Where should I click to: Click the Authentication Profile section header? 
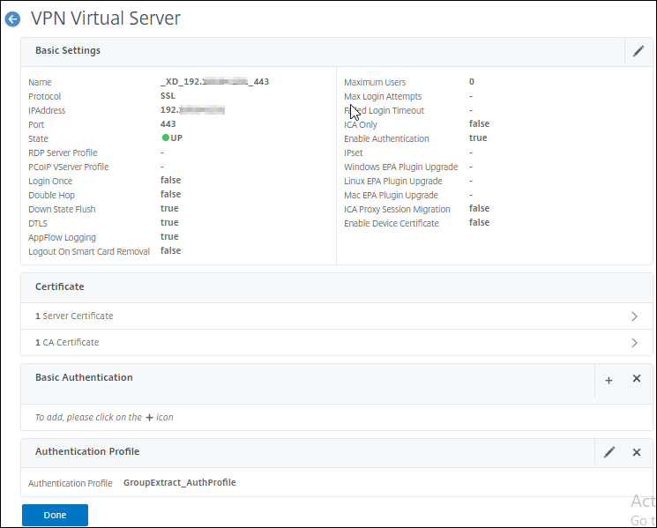coord(87,451)
